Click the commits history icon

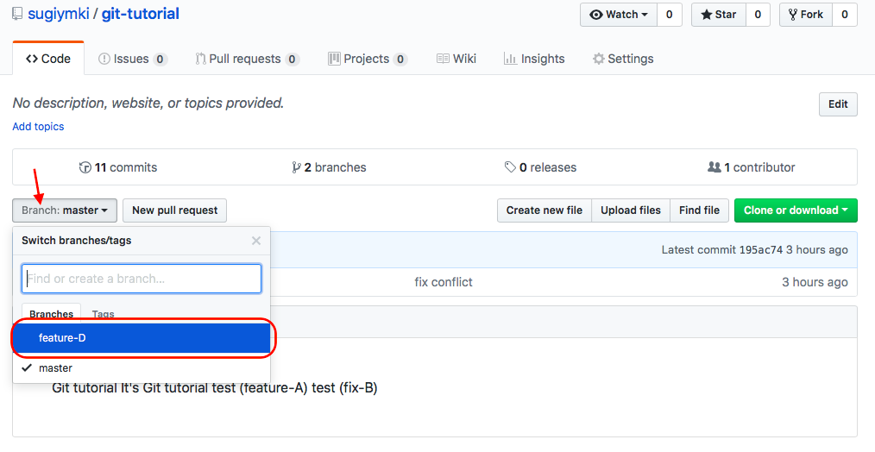pyautogui.click(x=85, y=167)
